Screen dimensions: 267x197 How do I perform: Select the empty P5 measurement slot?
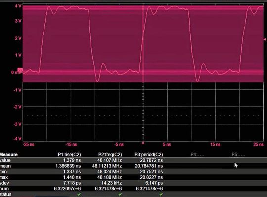point(238,155)
